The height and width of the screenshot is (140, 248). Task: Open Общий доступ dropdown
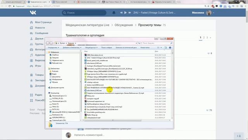pos(91,47)
